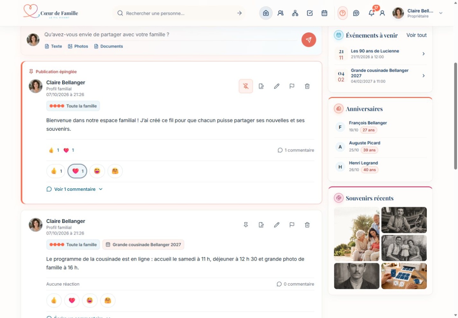Click the page vertical scrollbar
The width and height of the screenshot is (458, 318).
[x=455, y=116]
